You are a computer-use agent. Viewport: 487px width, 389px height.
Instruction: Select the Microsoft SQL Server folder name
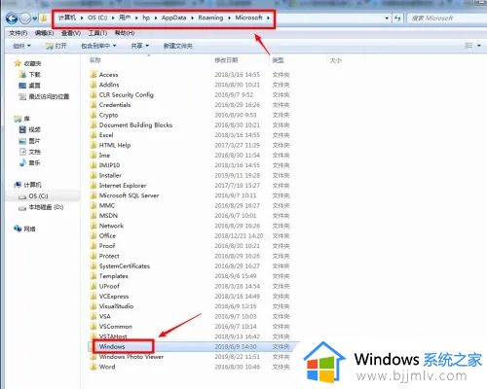[129, 195]
